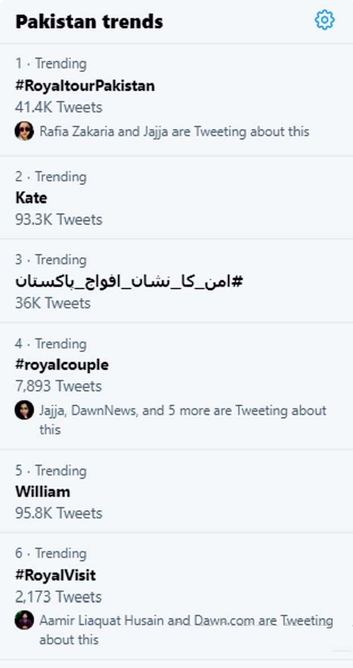Click the 41.4K Tweets count
This screenshot has height=668, width=353.
[59, 107]
